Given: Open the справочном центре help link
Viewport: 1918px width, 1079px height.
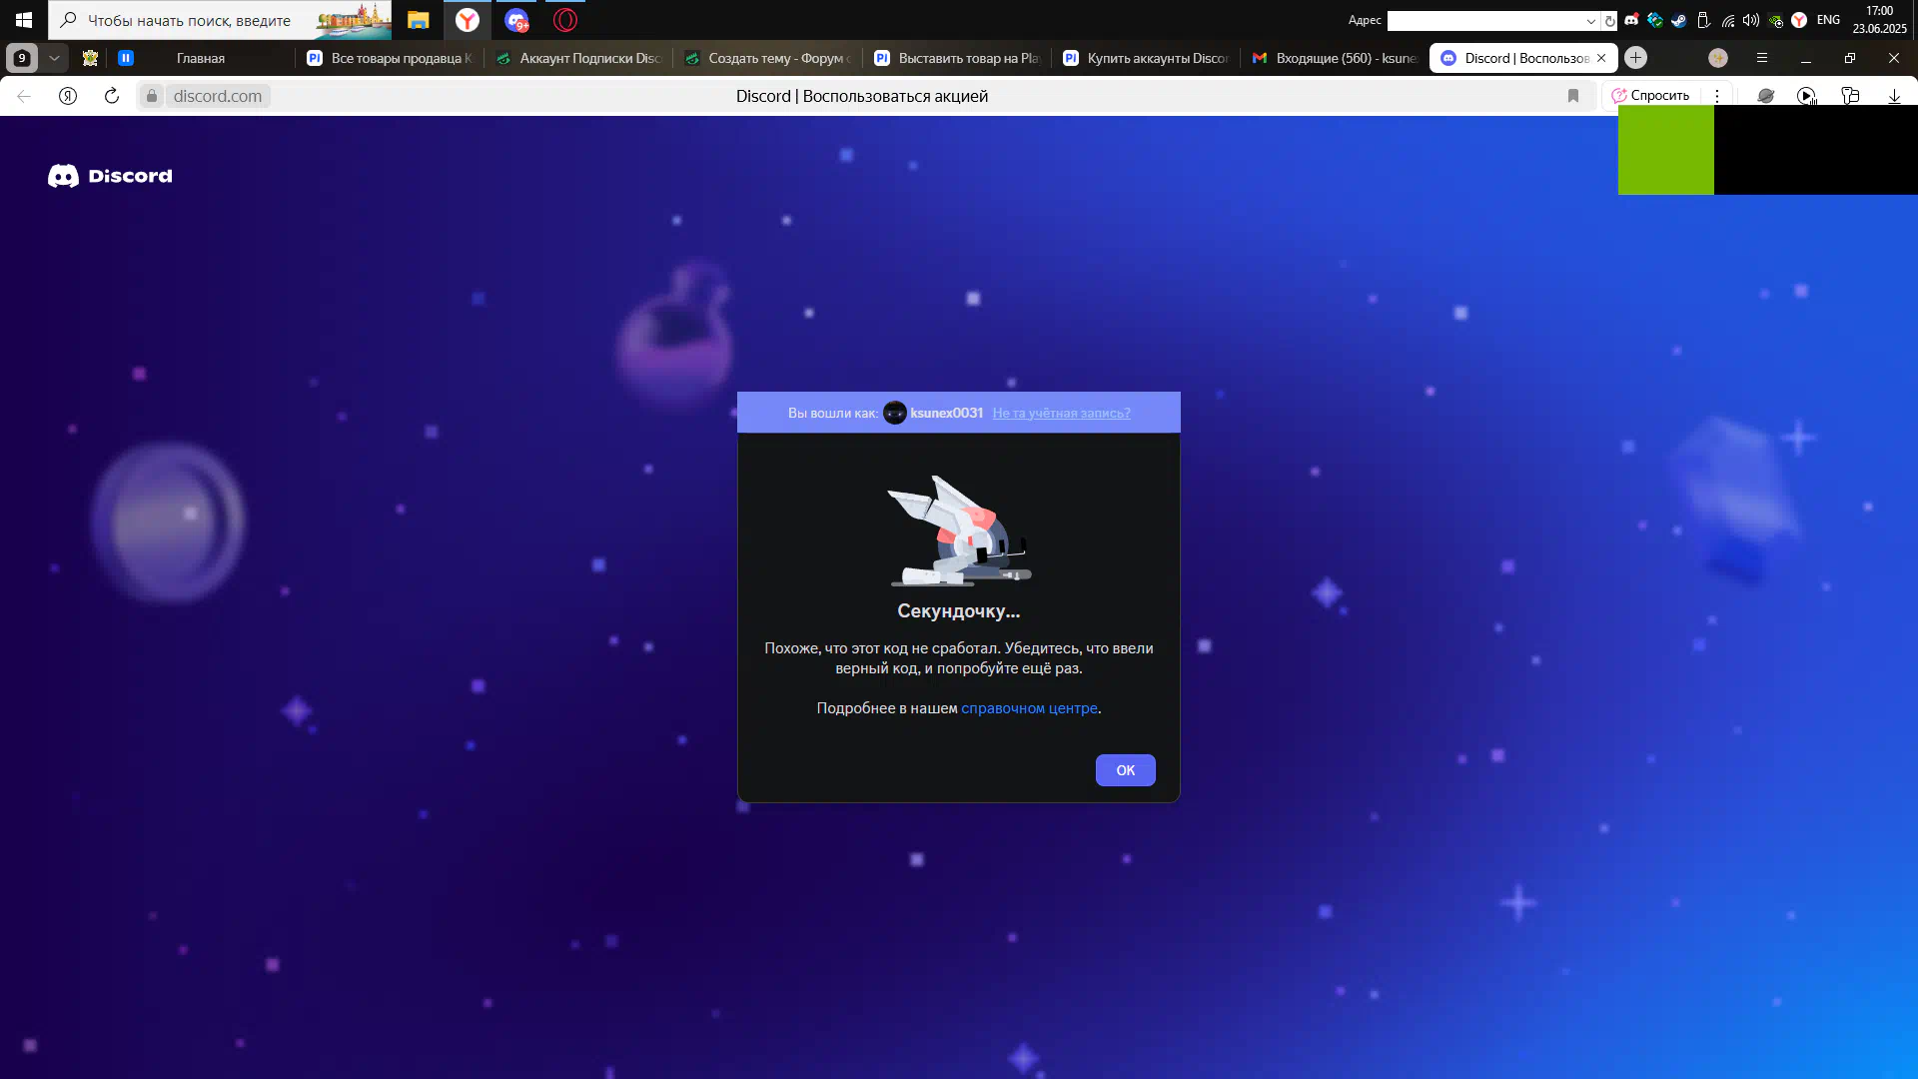Looking at the screenshot, I should click(x=1029, y=708).
